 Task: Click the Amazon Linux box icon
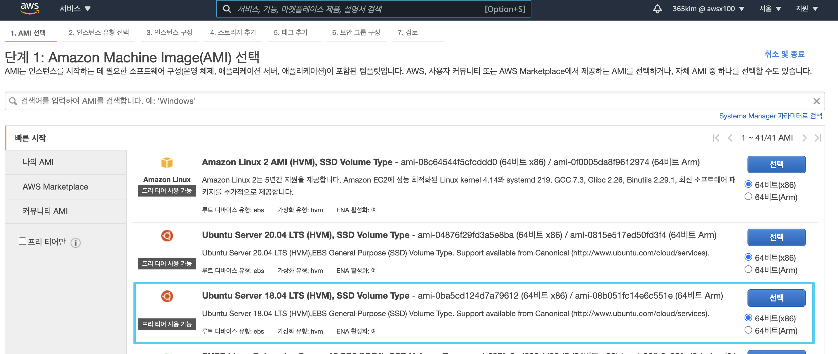coord(167,162)
